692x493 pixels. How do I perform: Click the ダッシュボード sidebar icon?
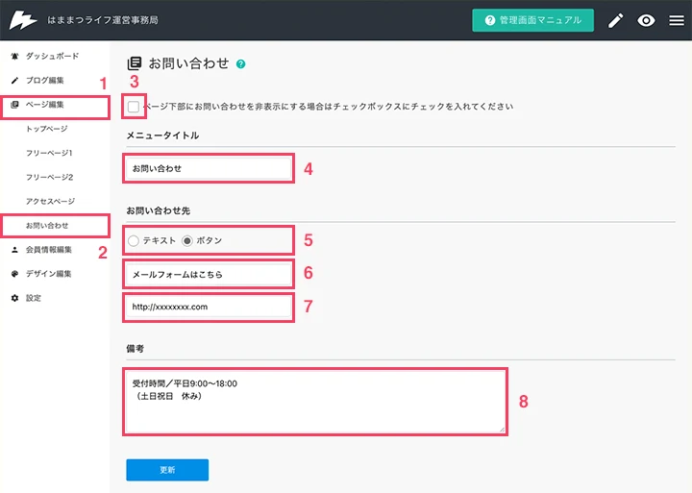pyautogui.click(x=15, y=56)
